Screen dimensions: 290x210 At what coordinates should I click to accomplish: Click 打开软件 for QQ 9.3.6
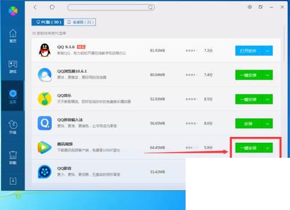point(249,50)
